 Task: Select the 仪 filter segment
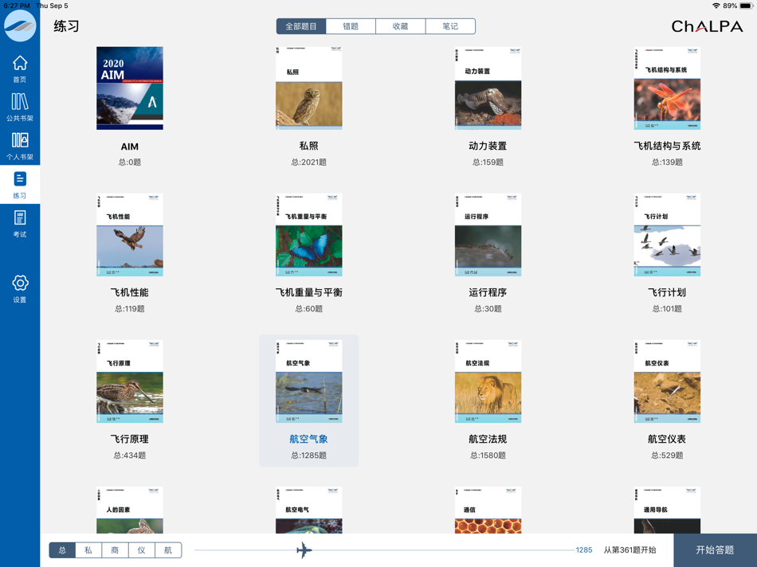tap(142, 550)
